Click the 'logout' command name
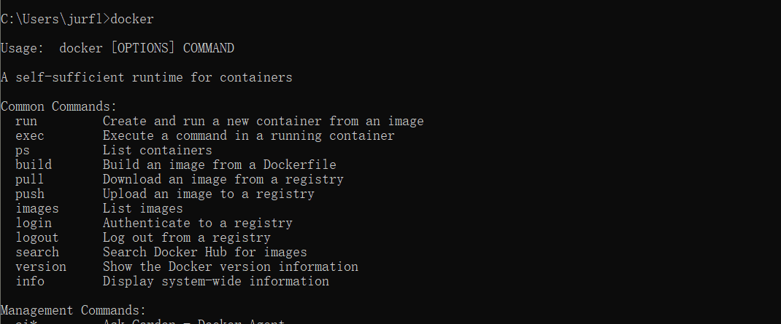The image size is (781, 324). click(x=37, y=237)
